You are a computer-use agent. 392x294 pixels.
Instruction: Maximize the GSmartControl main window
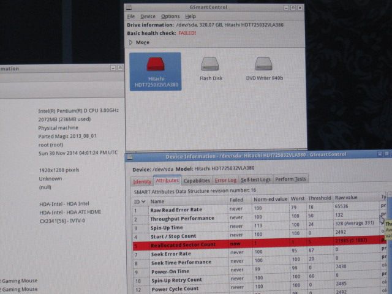click(293, 8)
